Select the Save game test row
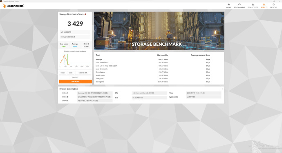The width and height of the screenshot is (282, 153). (153, 78)
